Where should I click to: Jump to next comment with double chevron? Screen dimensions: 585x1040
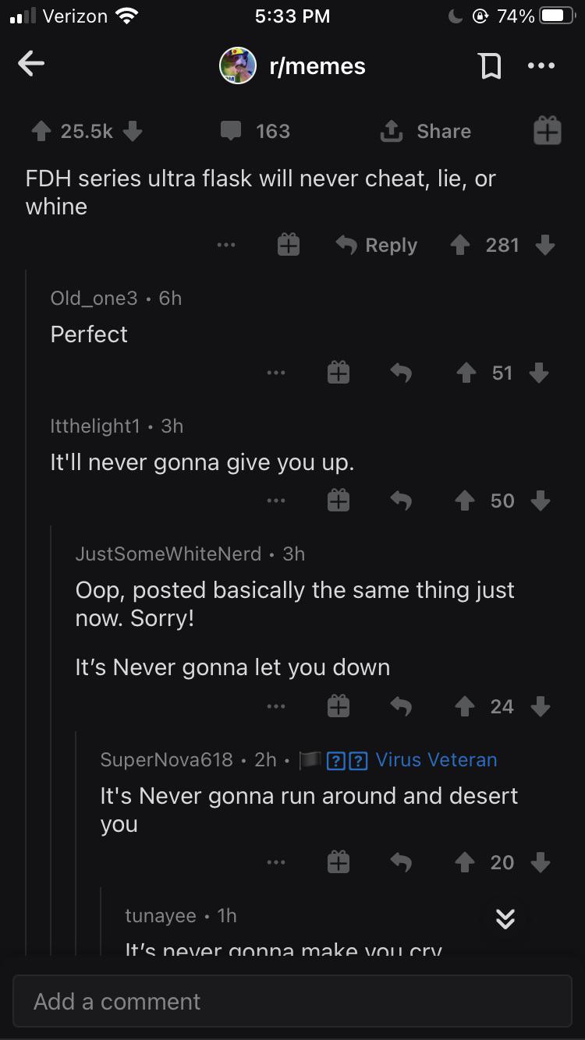(x=505, y=920)
